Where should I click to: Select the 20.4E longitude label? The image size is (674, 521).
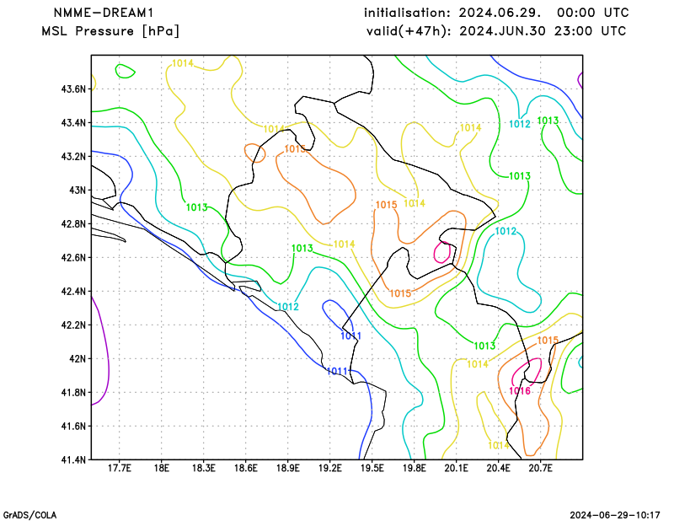pyautogui.click(x=498, y=468)
